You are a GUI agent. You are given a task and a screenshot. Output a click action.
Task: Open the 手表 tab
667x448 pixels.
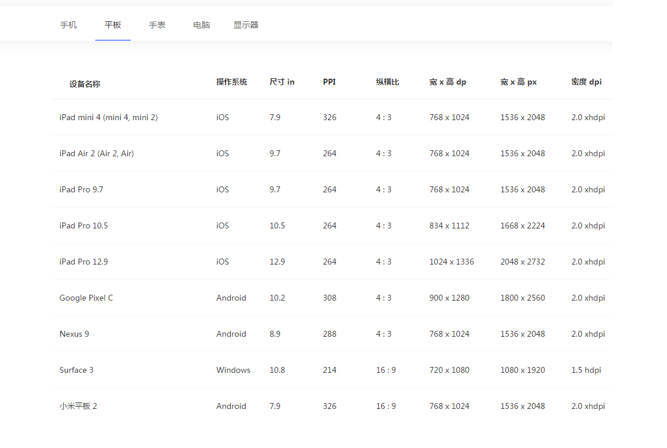click(157, 25)
